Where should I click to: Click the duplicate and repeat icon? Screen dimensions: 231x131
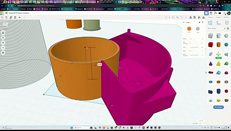pyautogui.click(x=11, y=17)
